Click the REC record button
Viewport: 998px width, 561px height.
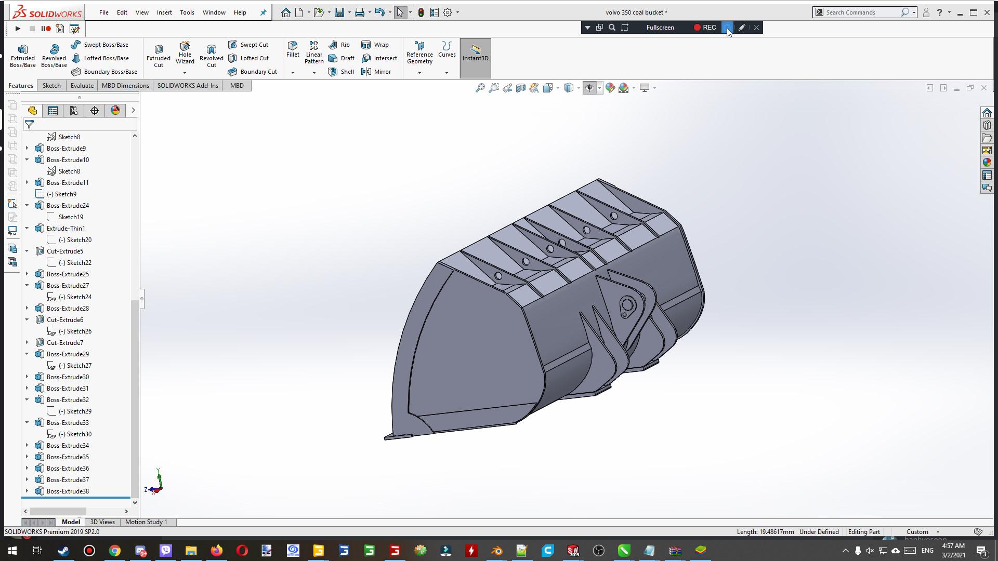(x=704, y=28)
